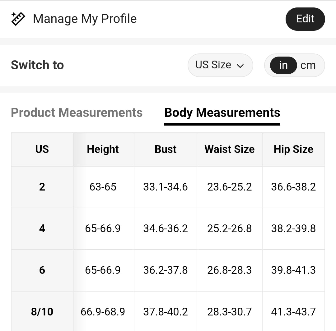
Task: Select the Body Measurements tab
Action: pos(222,113)
